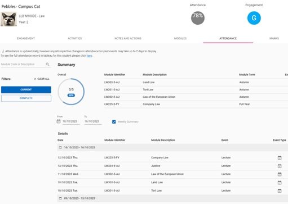This screenshot has height=204, width=288.
Task: Click the Clear All filters button
Action: coord(42,79)
